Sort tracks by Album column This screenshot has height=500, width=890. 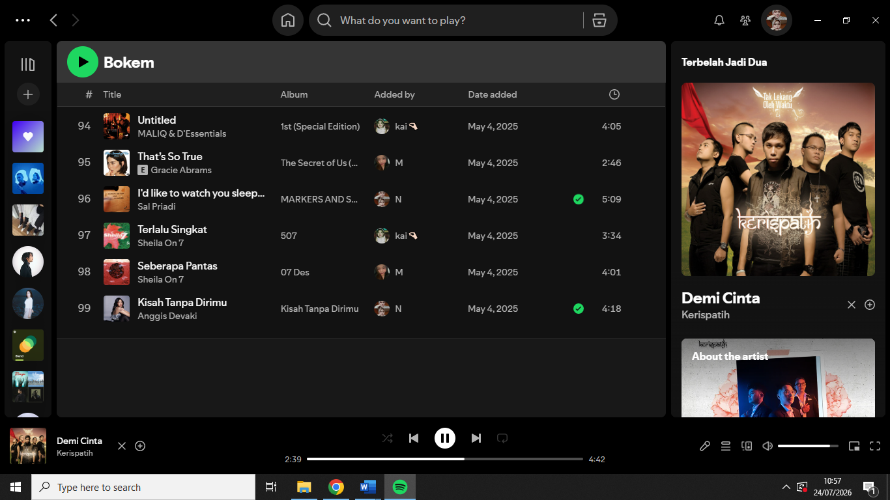[294, 94]
